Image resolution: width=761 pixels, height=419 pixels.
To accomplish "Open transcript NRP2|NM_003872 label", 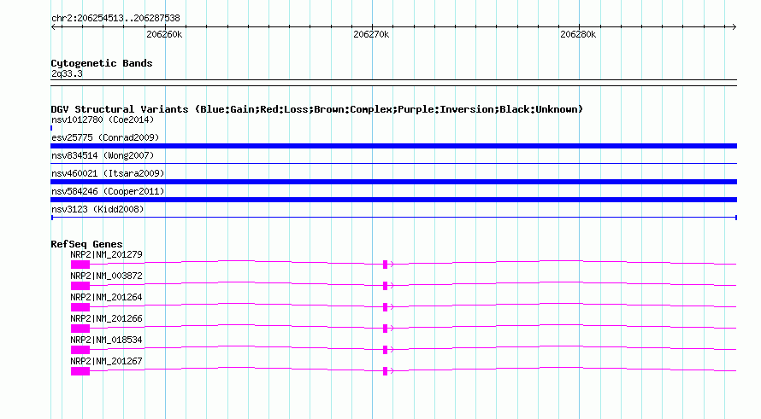I will 106,276.
